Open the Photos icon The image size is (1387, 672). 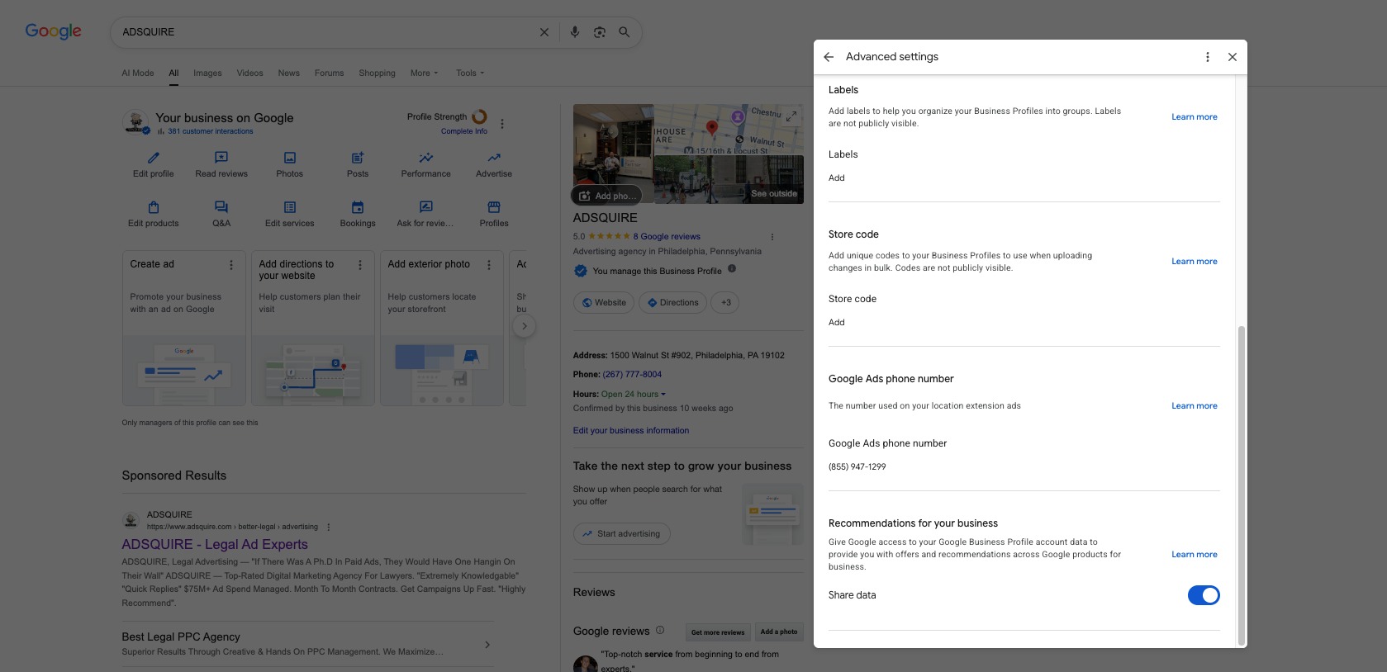[290, 158]
